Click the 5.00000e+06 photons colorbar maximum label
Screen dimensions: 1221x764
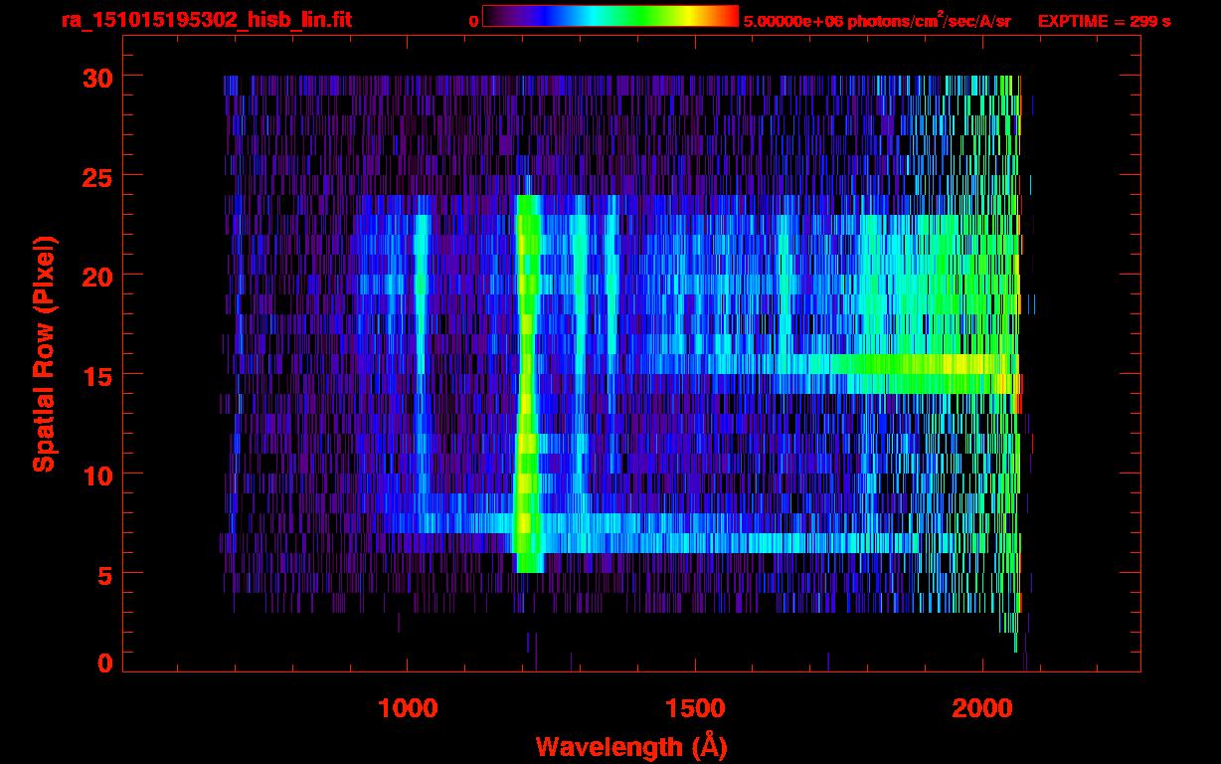pyautogui.click(x=876, y=21)
